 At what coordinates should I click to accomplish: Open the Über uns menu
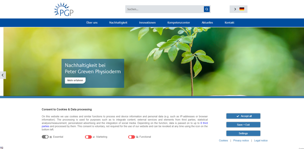[x=92, y=23]
